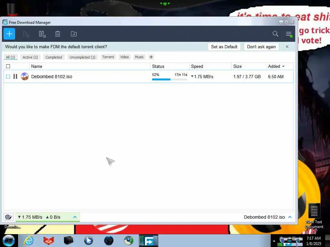Viewport: 330px width, 247px height.
Task: Click the disc icon of Debombed 8102.iso
Action: 24,77
